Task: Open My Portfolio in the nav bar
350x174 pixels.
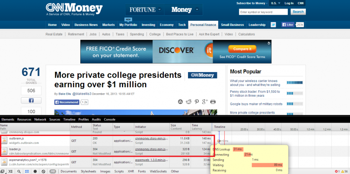Action: (128, 25)
